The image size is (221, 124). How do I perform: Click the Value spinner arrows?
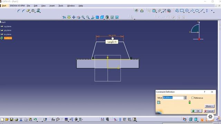click(x=185, y=97)
